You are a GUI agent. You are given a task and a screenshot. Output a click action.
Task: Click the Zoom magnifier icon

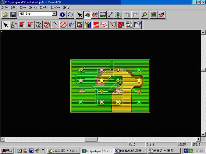(145, 15)
